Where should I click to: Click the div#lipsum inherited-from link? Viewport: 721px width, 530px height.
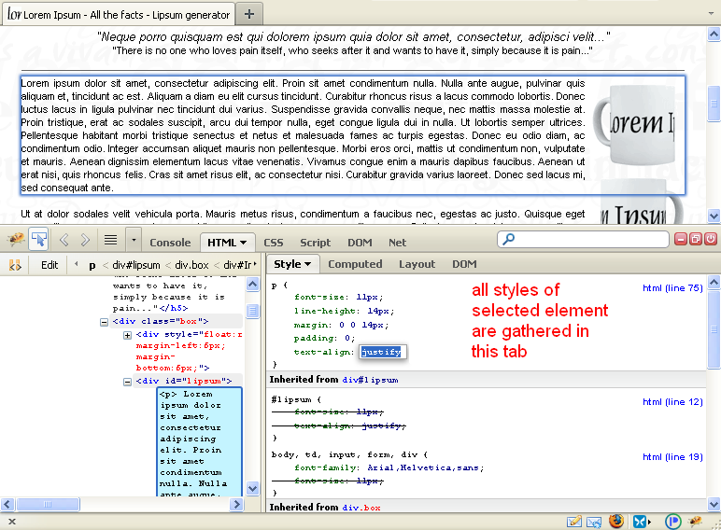pyautogui.click(x=370, y=380)
